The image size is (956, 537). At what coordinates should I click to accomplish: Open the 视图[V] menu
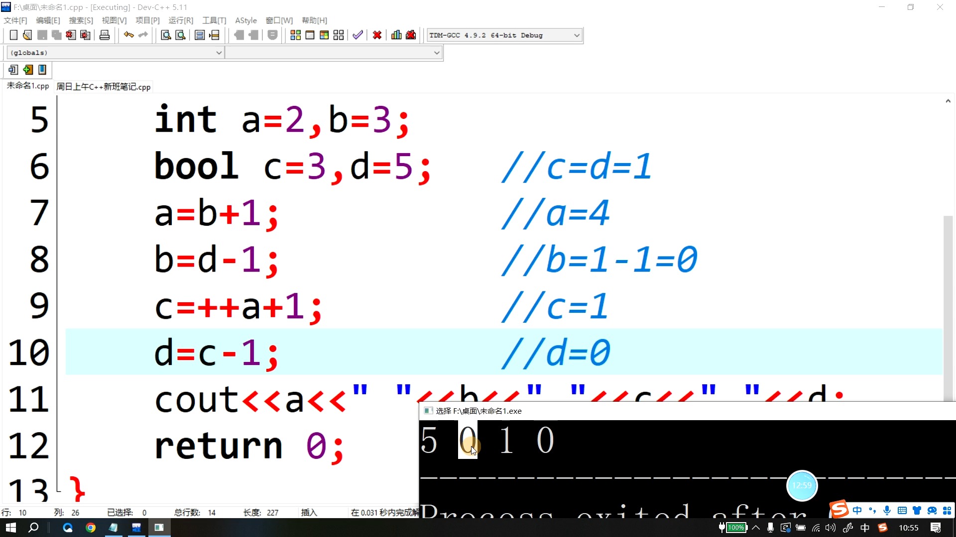[x=114, y=20]
